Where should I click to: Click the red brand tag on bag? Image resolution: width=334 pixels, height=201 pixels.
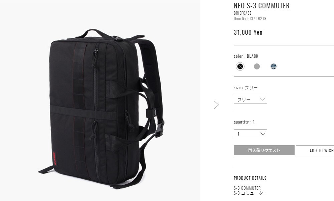point(54,159)
